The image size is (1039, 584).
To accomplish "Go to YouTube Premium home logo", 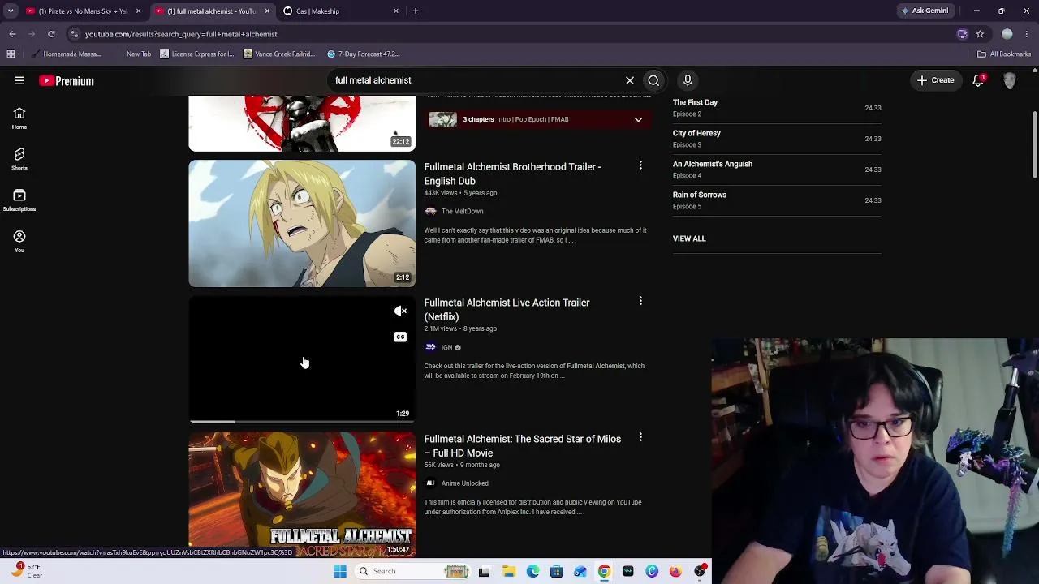I will pyautogui.click(x=67, y=81).
